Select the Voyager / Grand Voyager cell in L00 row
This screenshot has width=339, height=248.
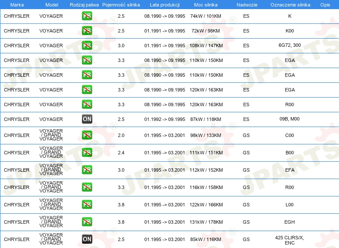[51, 204]
